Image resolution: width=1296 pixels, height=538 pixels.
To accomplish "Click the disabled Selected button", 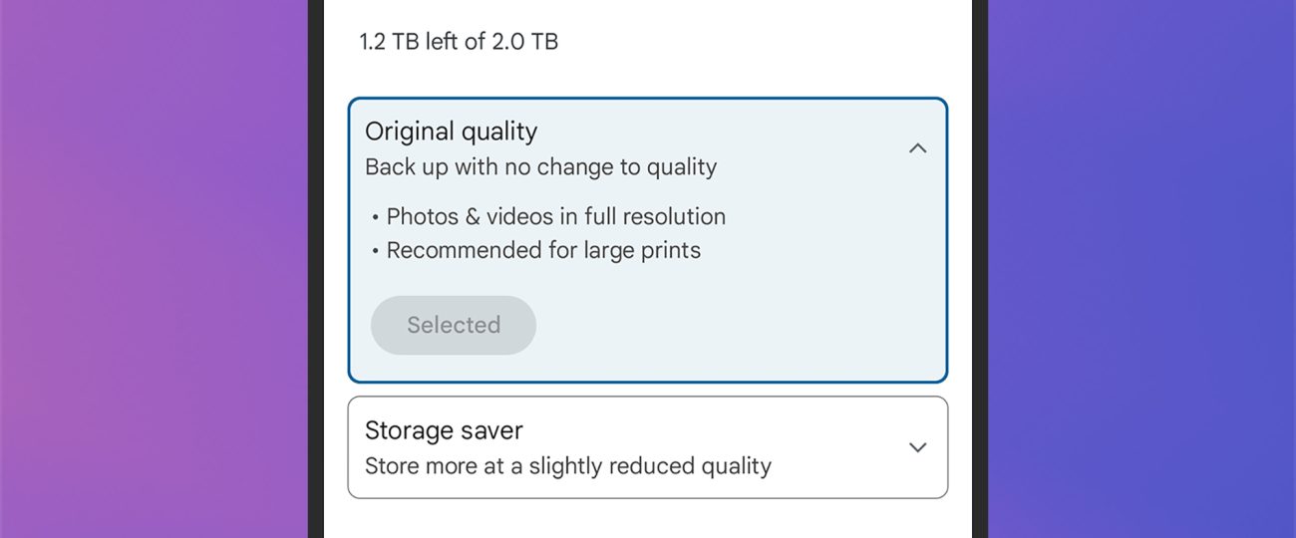I will tap(454, 325).
